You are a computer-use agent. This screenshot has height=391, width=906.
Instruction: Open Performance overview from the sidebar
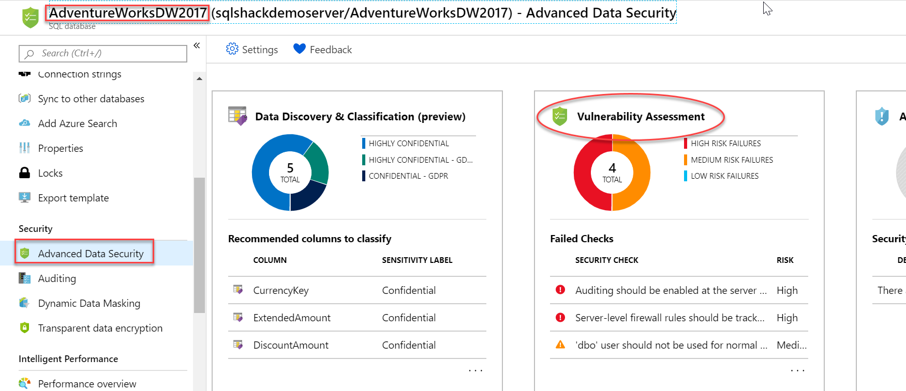[87, 384]
